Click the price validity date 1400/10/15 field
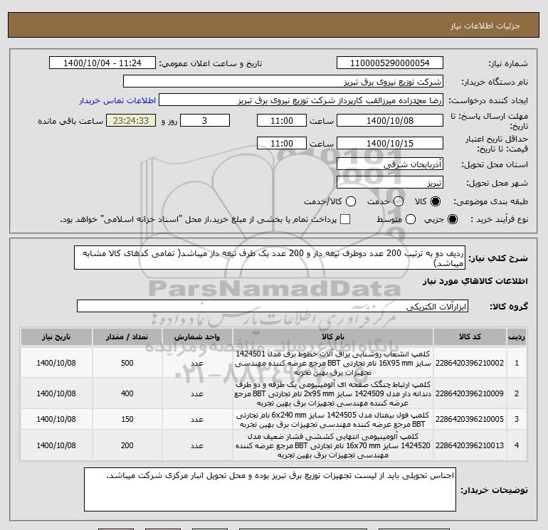The width and height of the screenshot is (548, 530). click(x=390, y=143)
